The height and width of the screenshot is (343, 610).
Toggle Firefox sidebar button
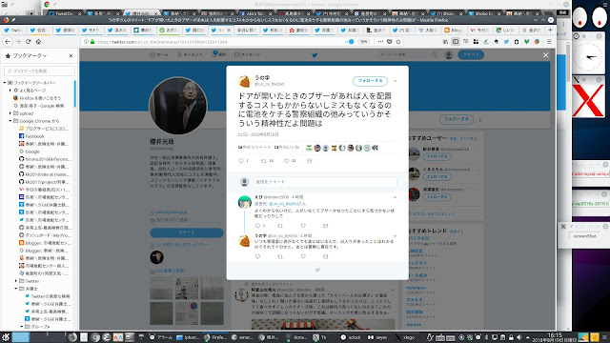(x=456, y=42)
